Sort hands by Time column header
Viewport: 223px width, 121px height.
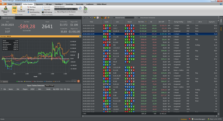click(x=92, y=22)
